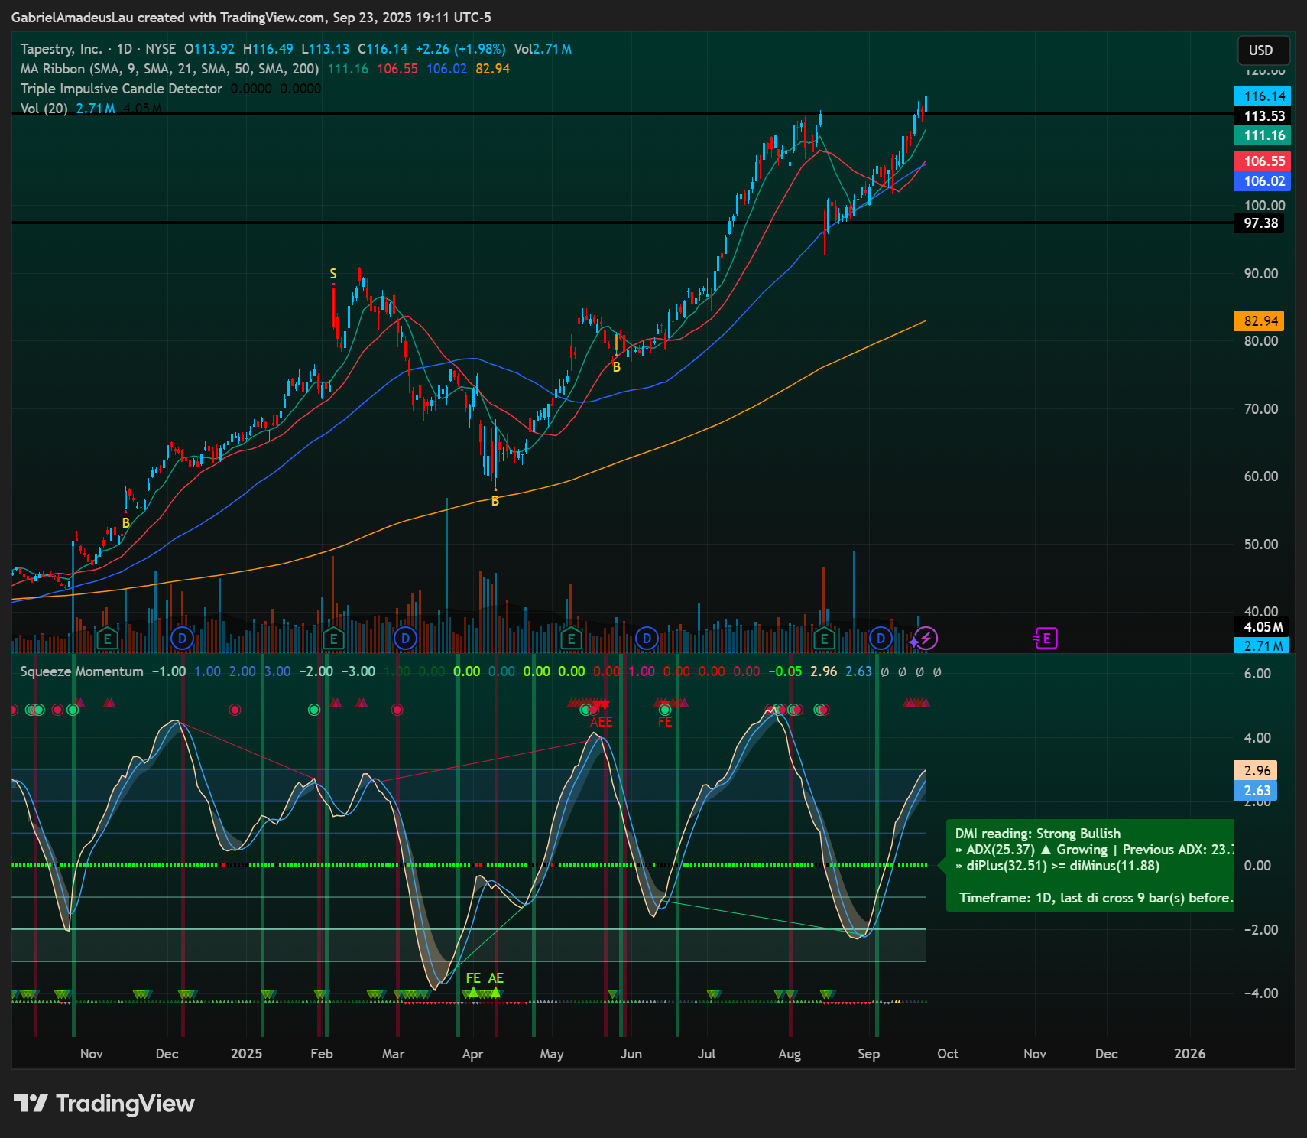The width and height of the screenshot is (1307, 1138).
Task: Select the Triple Impulsive Candle Detector legend
Action: point(122,89)
